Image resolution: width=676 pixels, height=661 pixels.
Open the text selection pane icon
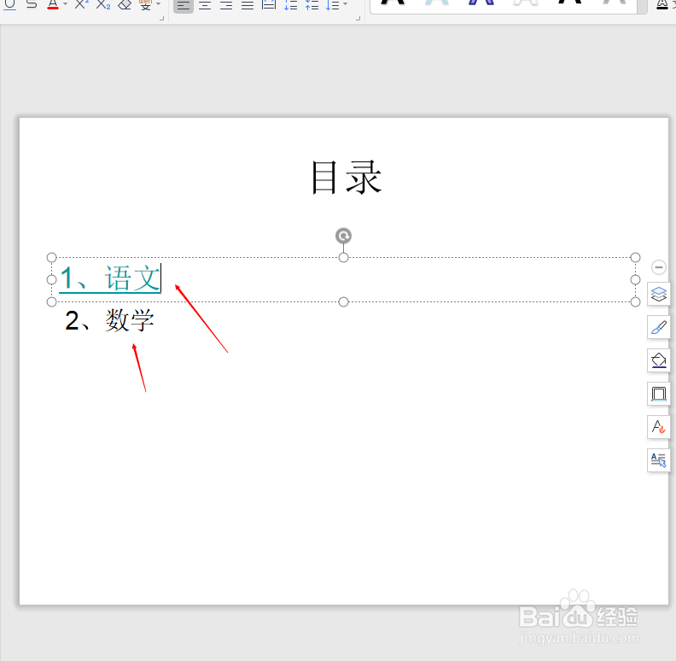coord(658,460)
